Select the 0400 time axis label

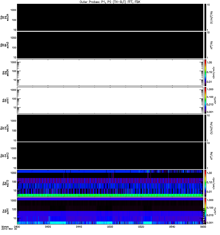[17, 226]
